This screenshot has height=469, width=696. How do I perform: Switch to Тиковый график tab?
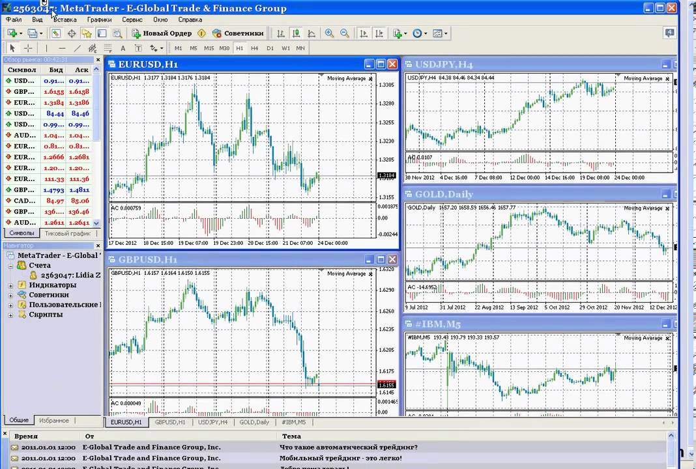pyautogui.click(x=68, y=233)
